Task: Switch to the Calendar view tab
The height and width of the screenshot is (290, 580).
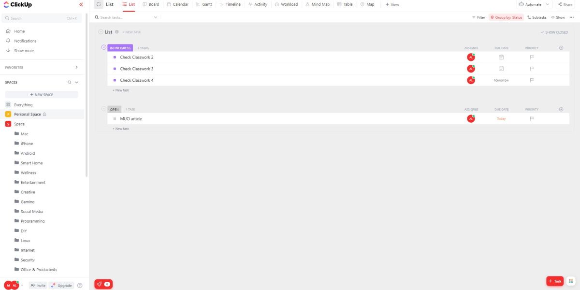Action: pyautogui.click(x=177, y=4)
